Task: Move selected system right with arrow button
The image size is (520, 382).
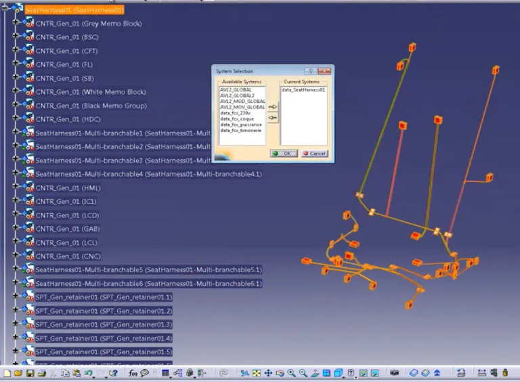Action: (x=273, y=107)
